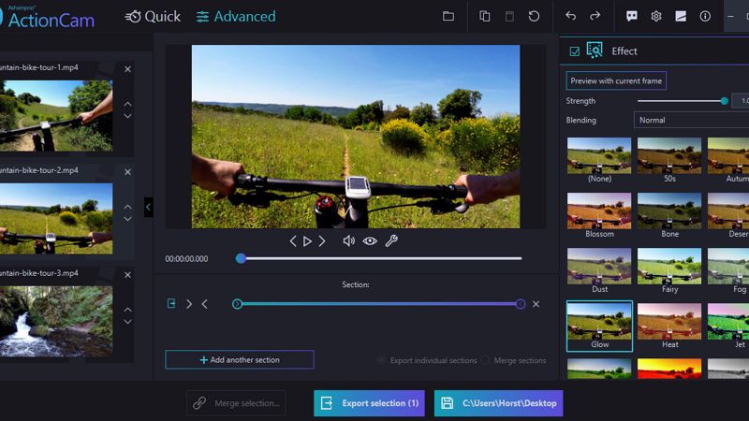
Task: Click the paste settings icon
Action: coord(509,16)
